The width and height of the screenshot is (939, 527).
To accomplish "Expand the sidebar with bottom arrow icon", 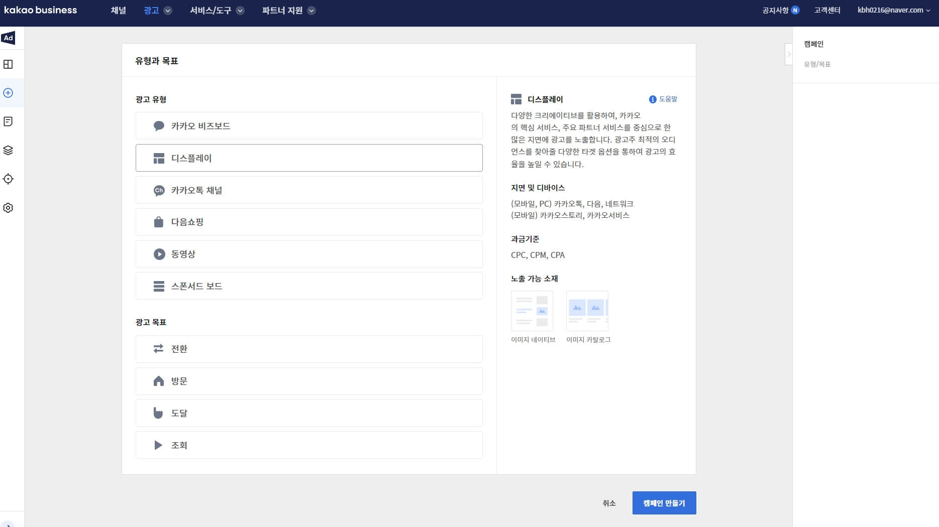I will tap(8, 524).
